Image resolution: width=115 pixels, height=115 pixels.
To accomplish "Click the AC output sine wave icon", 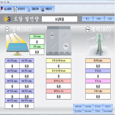I will (x=88, y=29).
